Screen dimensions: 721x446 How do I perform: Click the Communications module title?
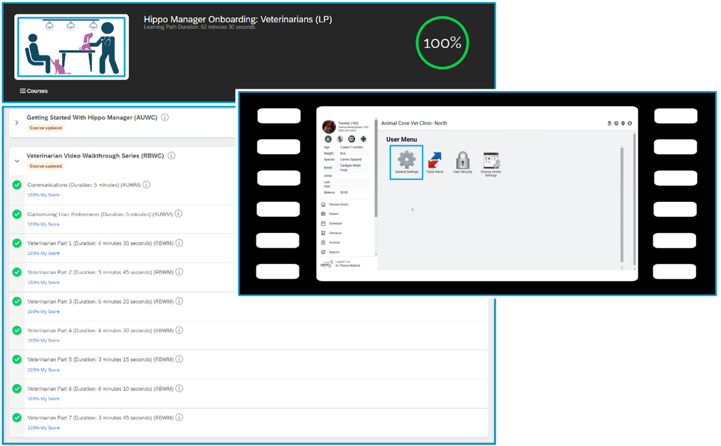[x=84, y=185]
